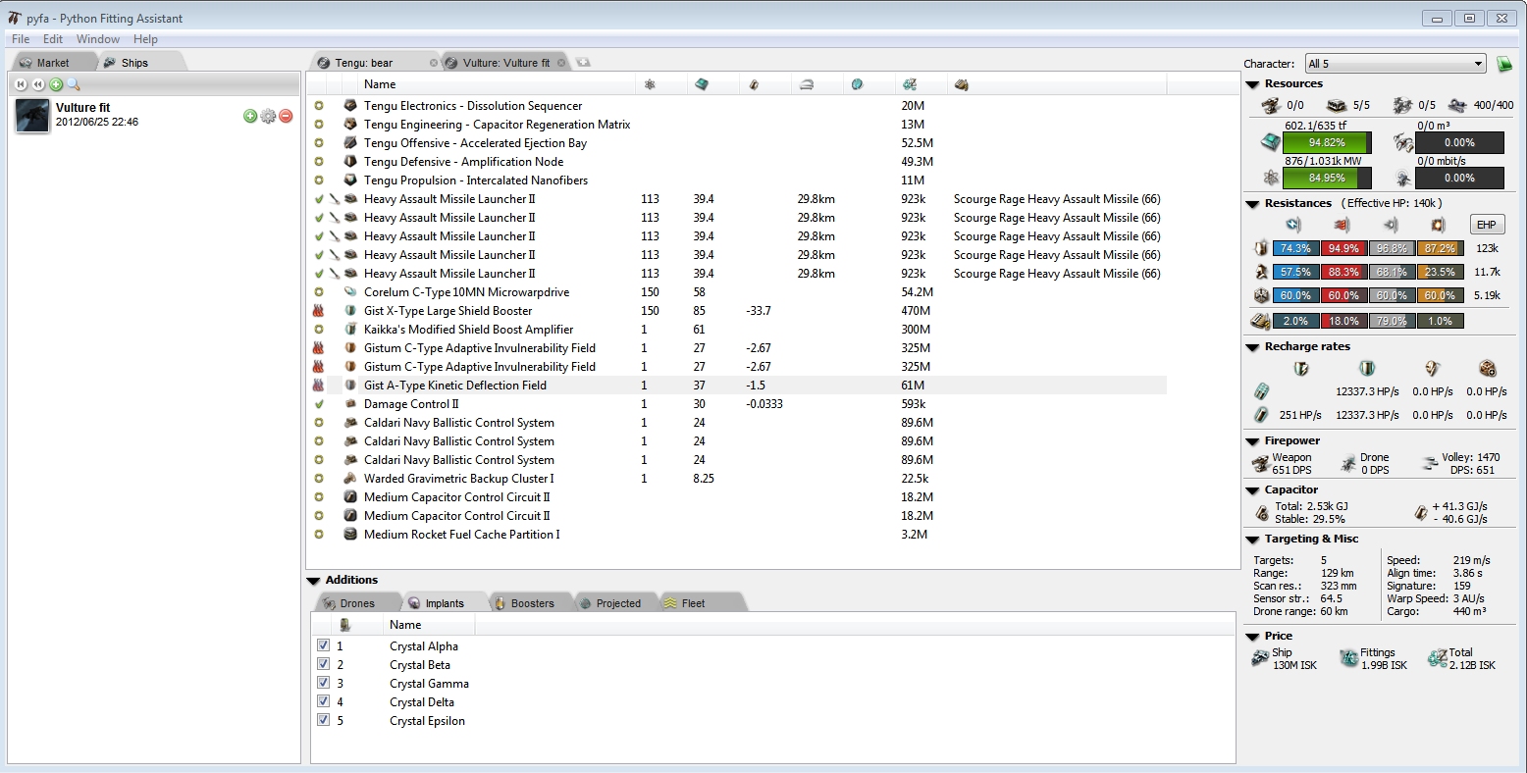Click the Medium Rocket Fuel Cache Partition icon

[x=350, y=535]
